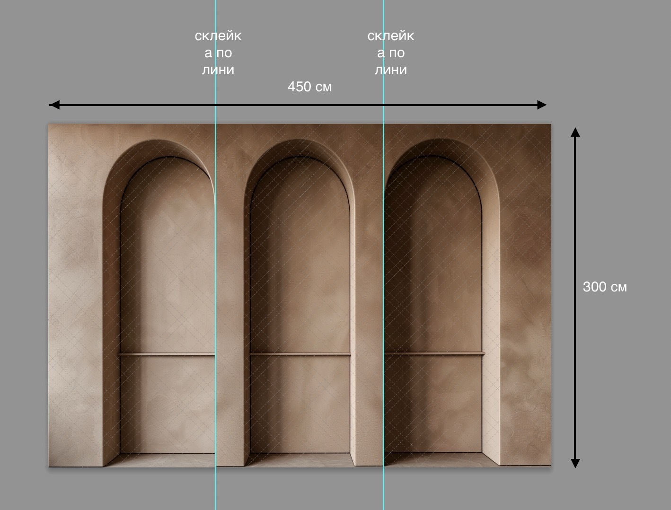This screenshot has height=510, width=671.
Task: Click the shelf in the left arch
Action: point(166,354)
